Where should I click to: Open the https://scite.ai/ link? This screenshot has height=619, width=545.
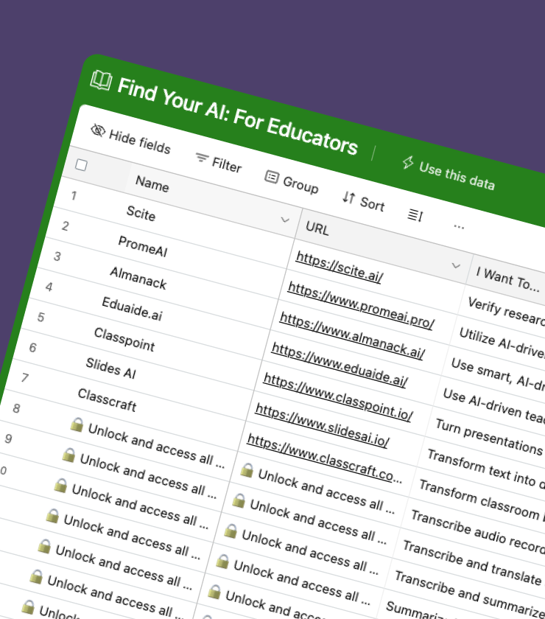(340, 267)
